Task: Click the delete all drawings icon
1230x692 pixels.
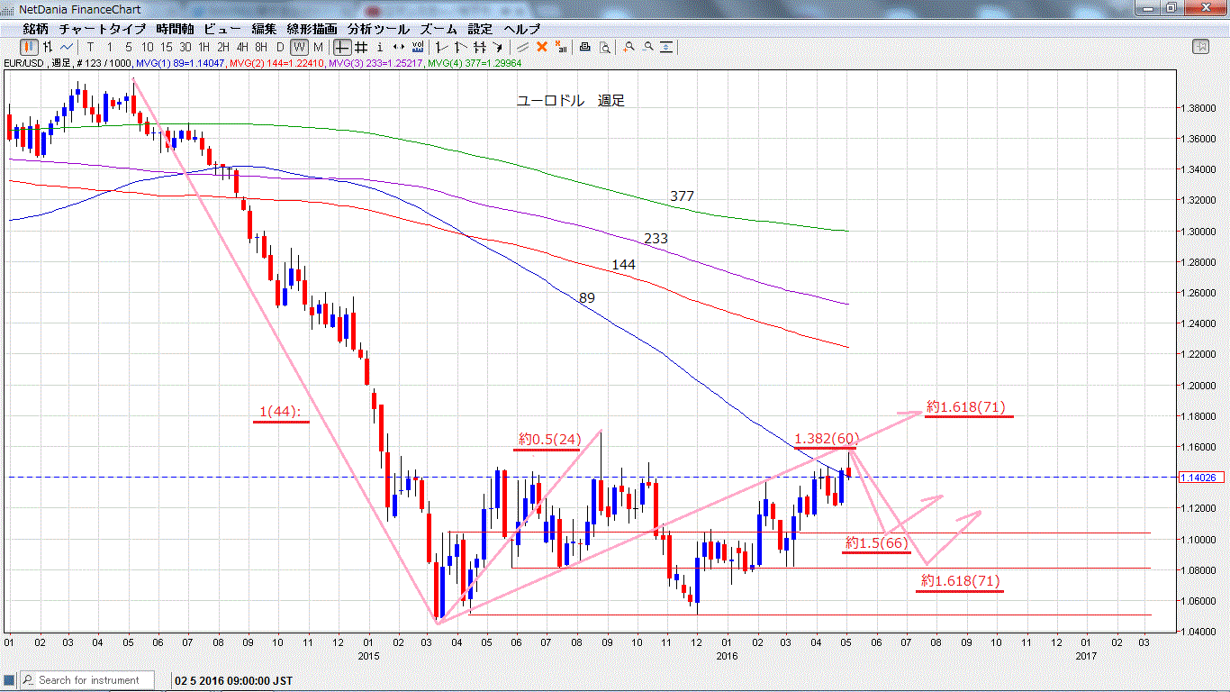Action: (561, 46)
